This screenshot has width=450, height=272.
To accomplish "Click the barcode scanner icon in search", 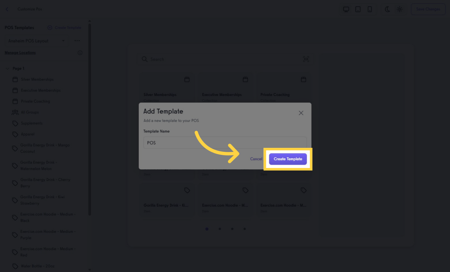I will [306, 59].
